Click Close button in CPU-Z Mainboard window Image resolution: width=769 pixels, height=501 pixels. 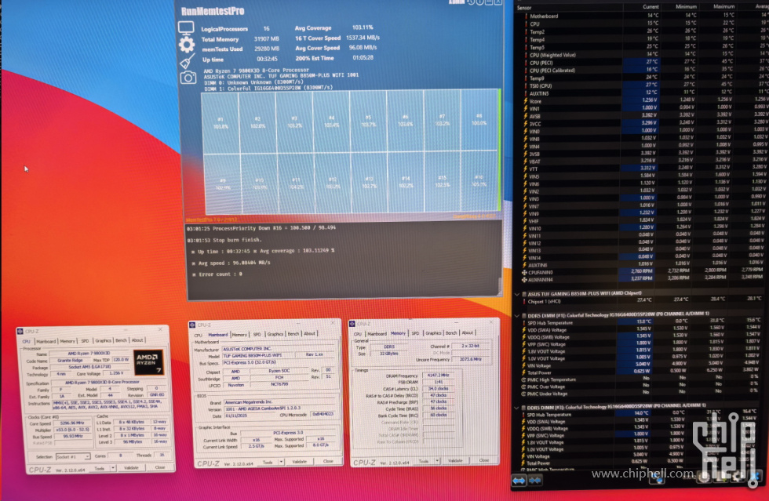(x=328, y=461)
